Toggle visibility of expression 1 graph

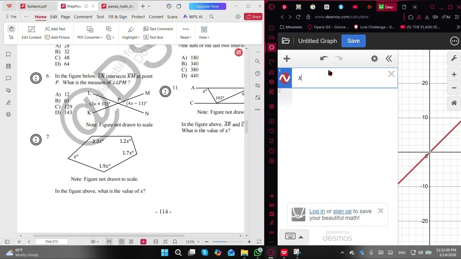[x=285, y=78]
